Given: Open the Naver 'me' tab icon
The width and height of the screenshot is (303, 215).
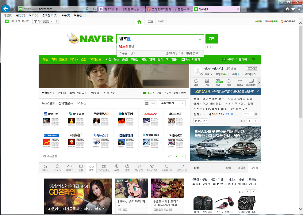Looking at the screenshot, I should (161, 22).
